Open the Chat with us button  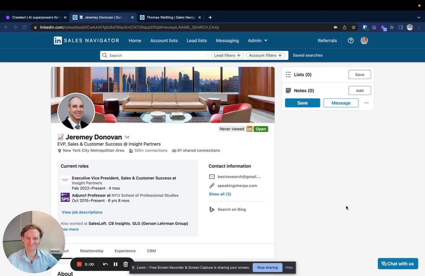398,263
